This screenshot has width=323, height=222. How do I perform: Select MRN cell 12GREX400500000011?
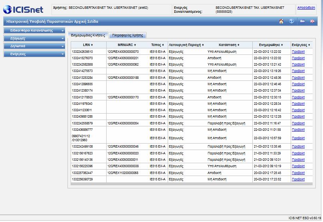pos(123,160)
